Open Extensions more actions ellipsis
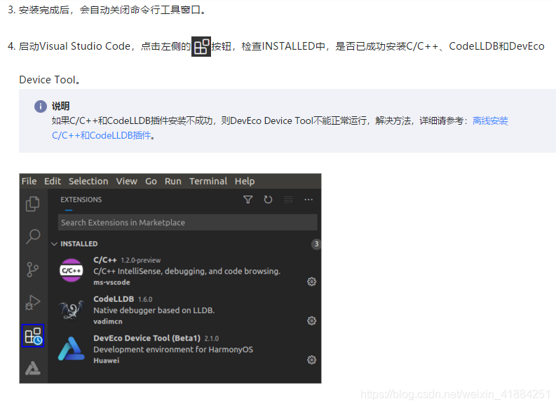This screenshot has height=407, width=556. tap(308, 200)
